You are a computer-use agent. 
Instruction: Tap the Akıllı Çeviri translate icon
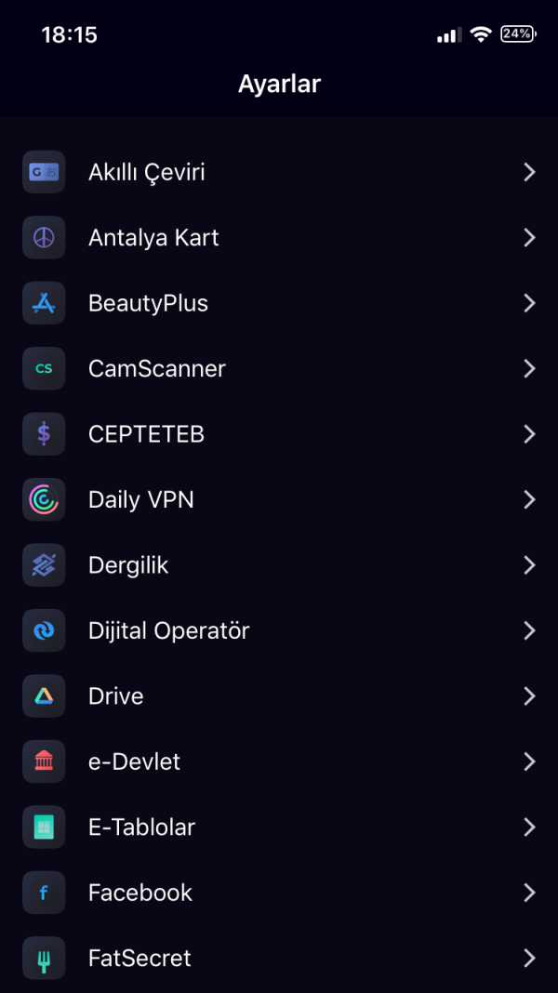[44, 172]
